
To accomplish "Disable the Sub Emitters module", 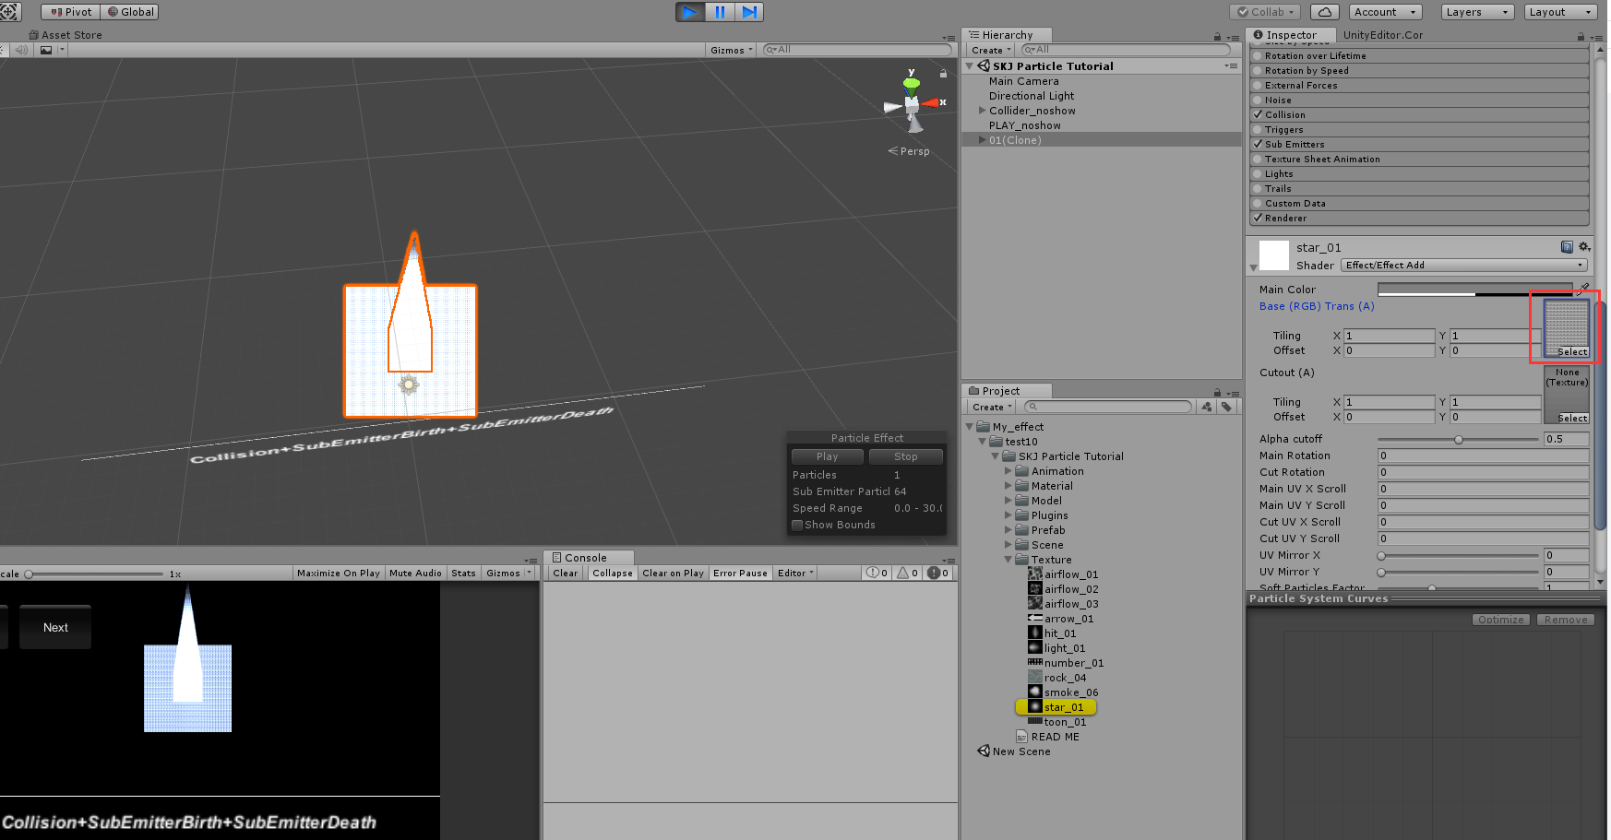I will tap(1257, 144).
